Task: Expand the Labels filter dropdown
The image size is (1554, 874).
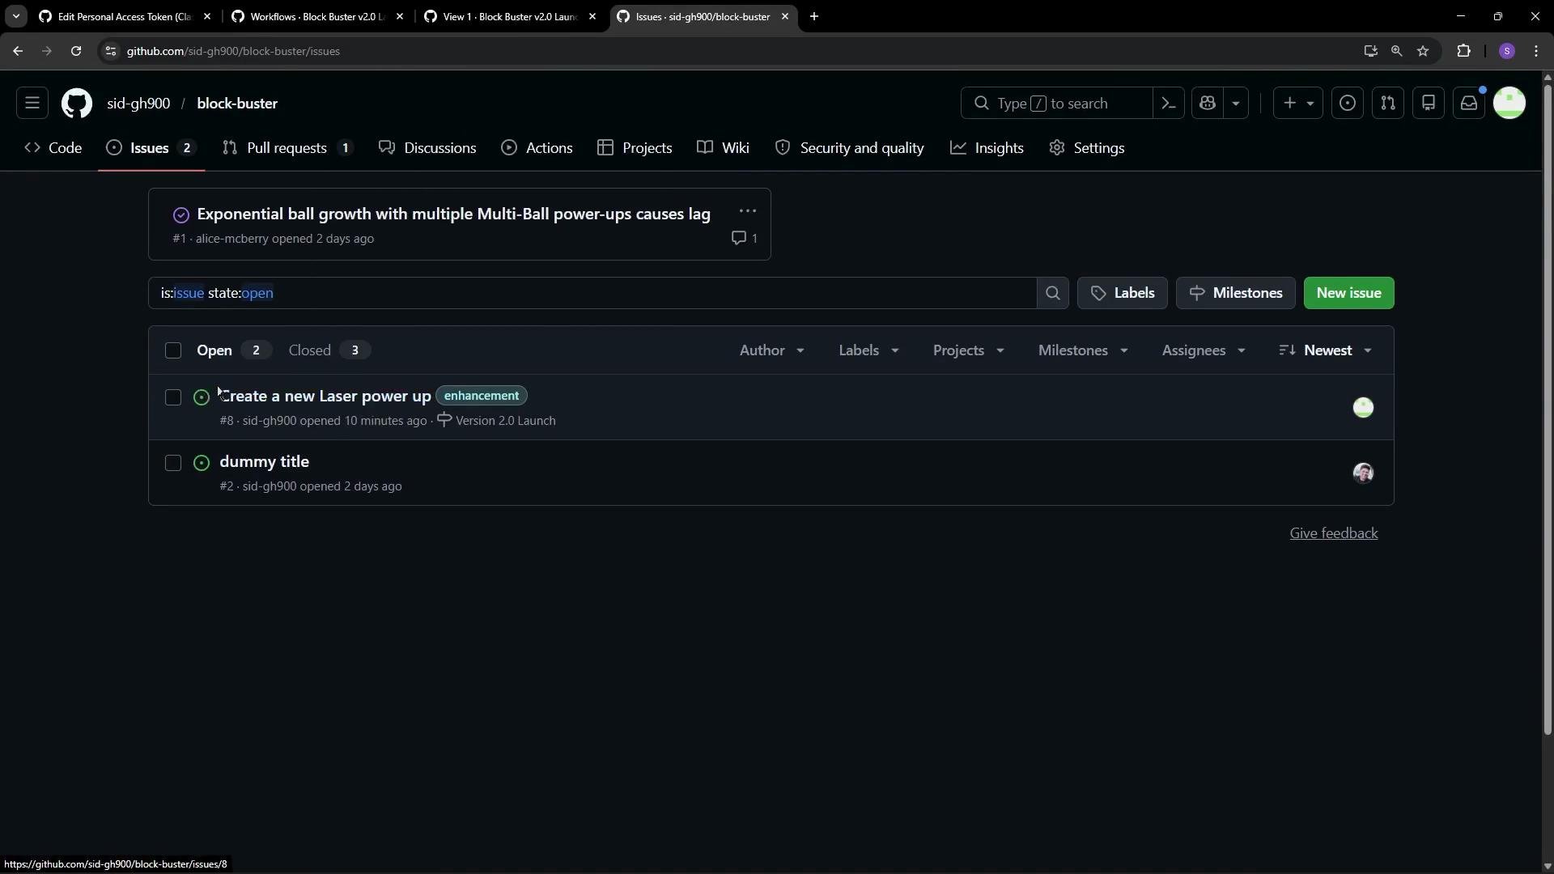Action: click(868, 350)
